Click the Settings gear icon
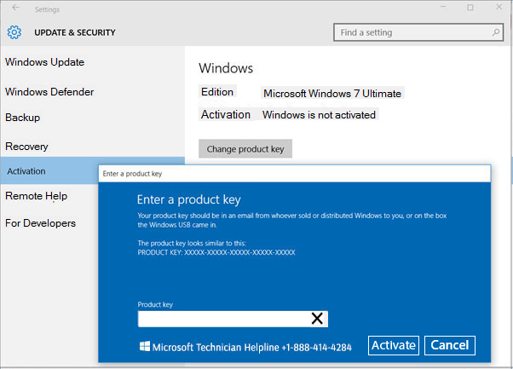The image size is (513, 369). (14, 32)
